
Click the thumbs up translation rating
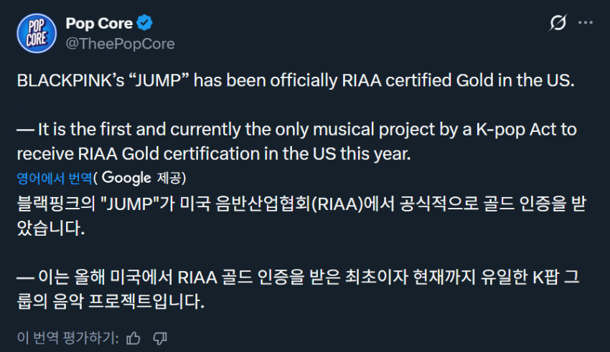coord(133,337)
